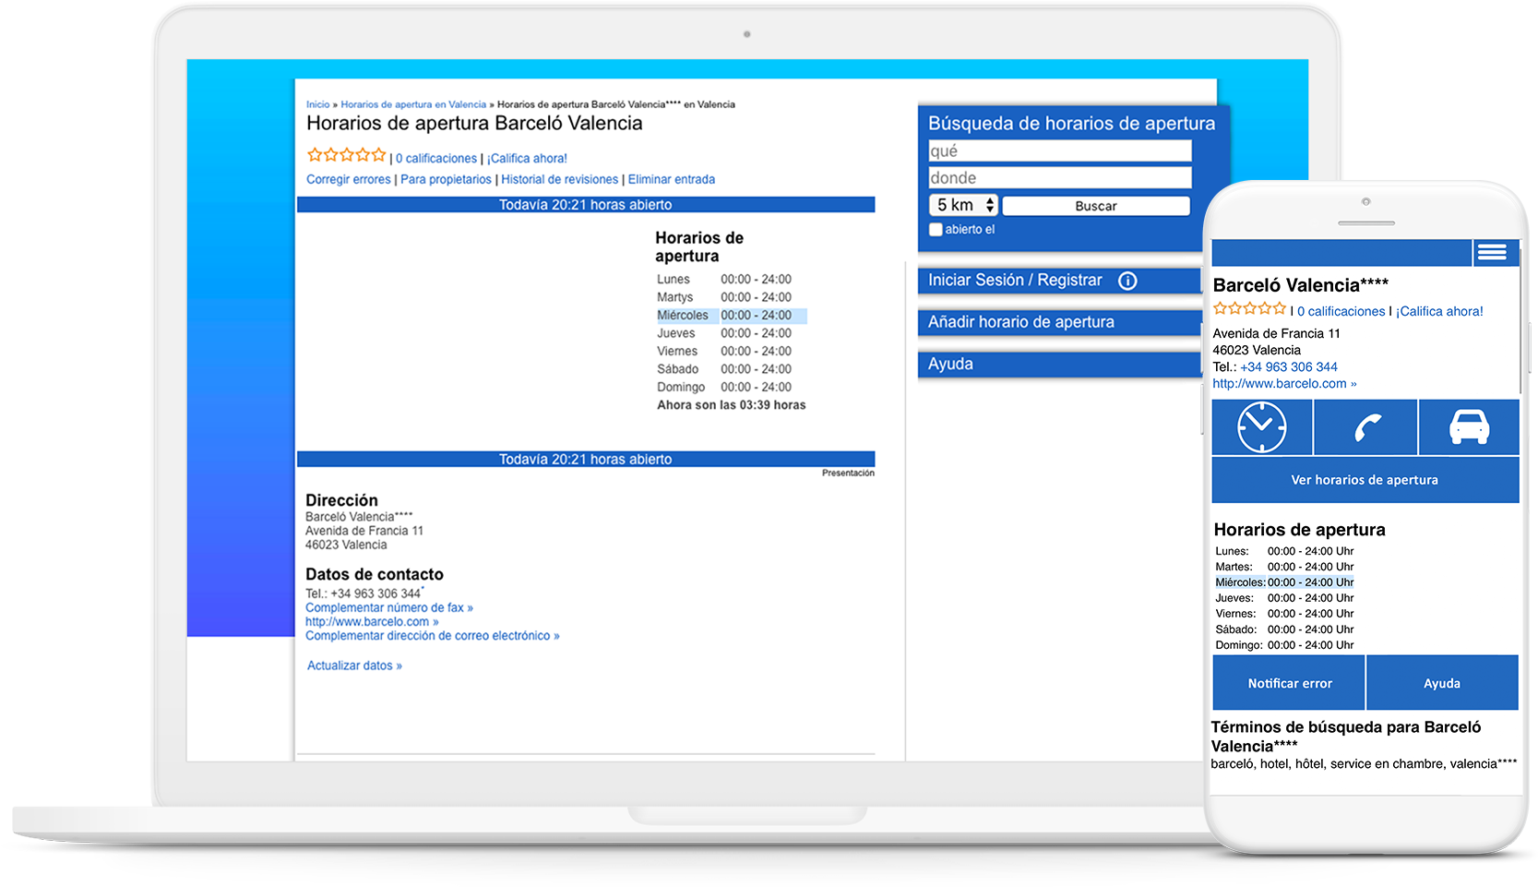Tap the +34 963 306 344 phone link
The width and height of the screenshot is (1538, 887).
[x=1289, y=366]
